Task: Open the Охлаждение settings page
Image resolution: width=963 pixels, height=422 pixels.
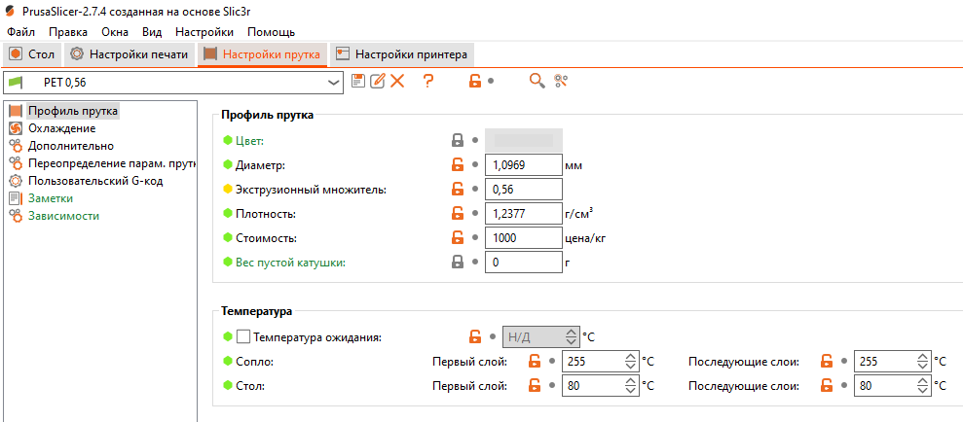Action: click(x=61, y=128)
